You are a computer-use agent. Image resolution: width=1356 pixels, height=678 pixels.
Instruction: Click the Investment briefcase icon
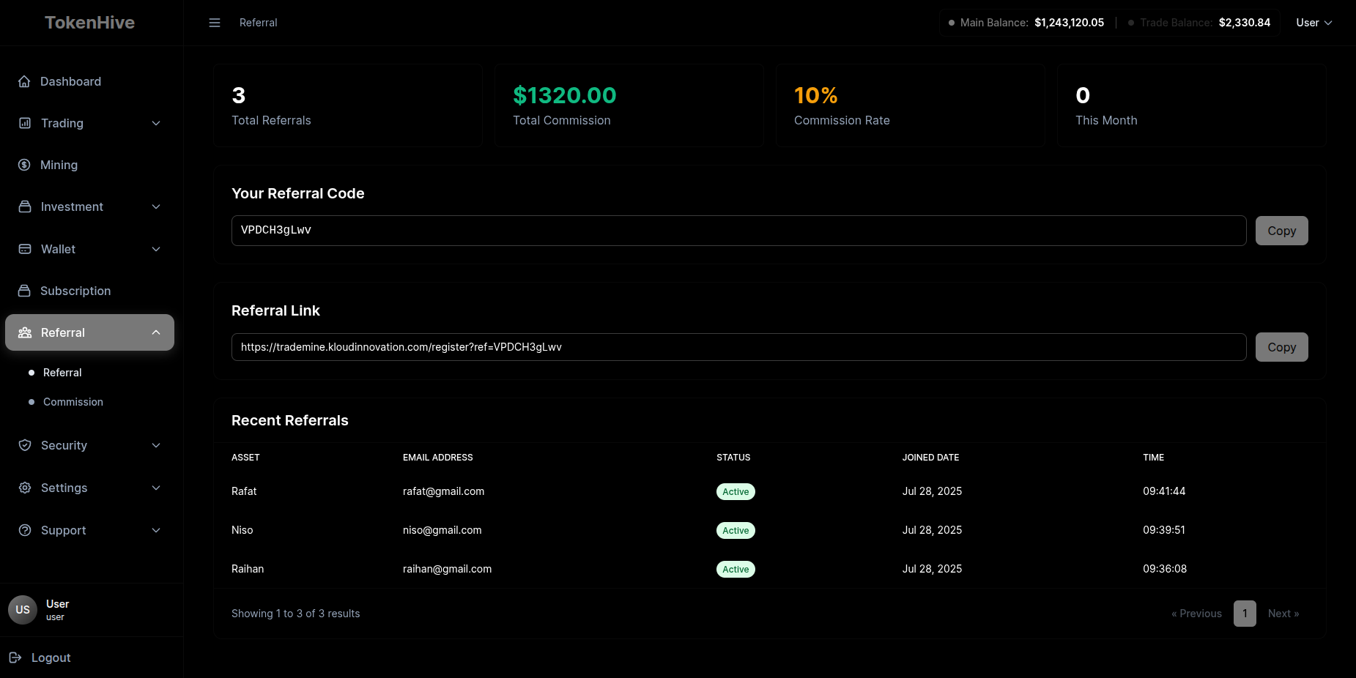pos(25,206)
